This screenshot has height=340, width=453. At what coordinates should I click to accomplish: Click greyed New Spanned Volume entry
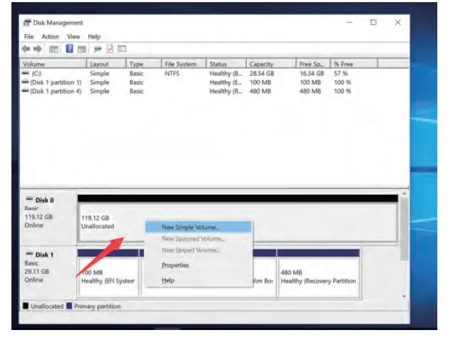coord(193,239)
